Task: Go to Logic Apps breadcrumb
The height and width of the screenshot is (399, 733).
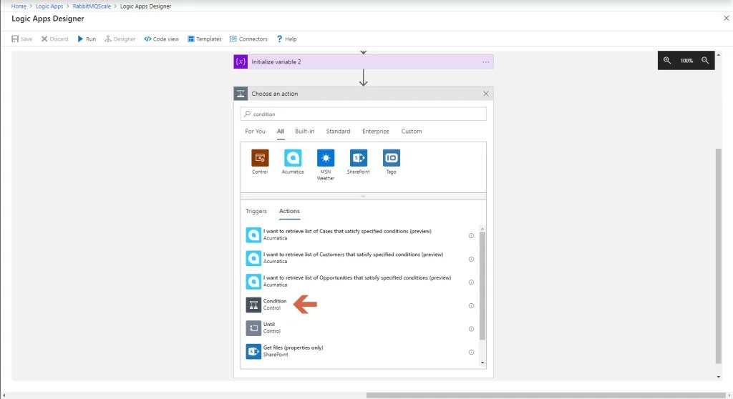Action: (49, 6)
